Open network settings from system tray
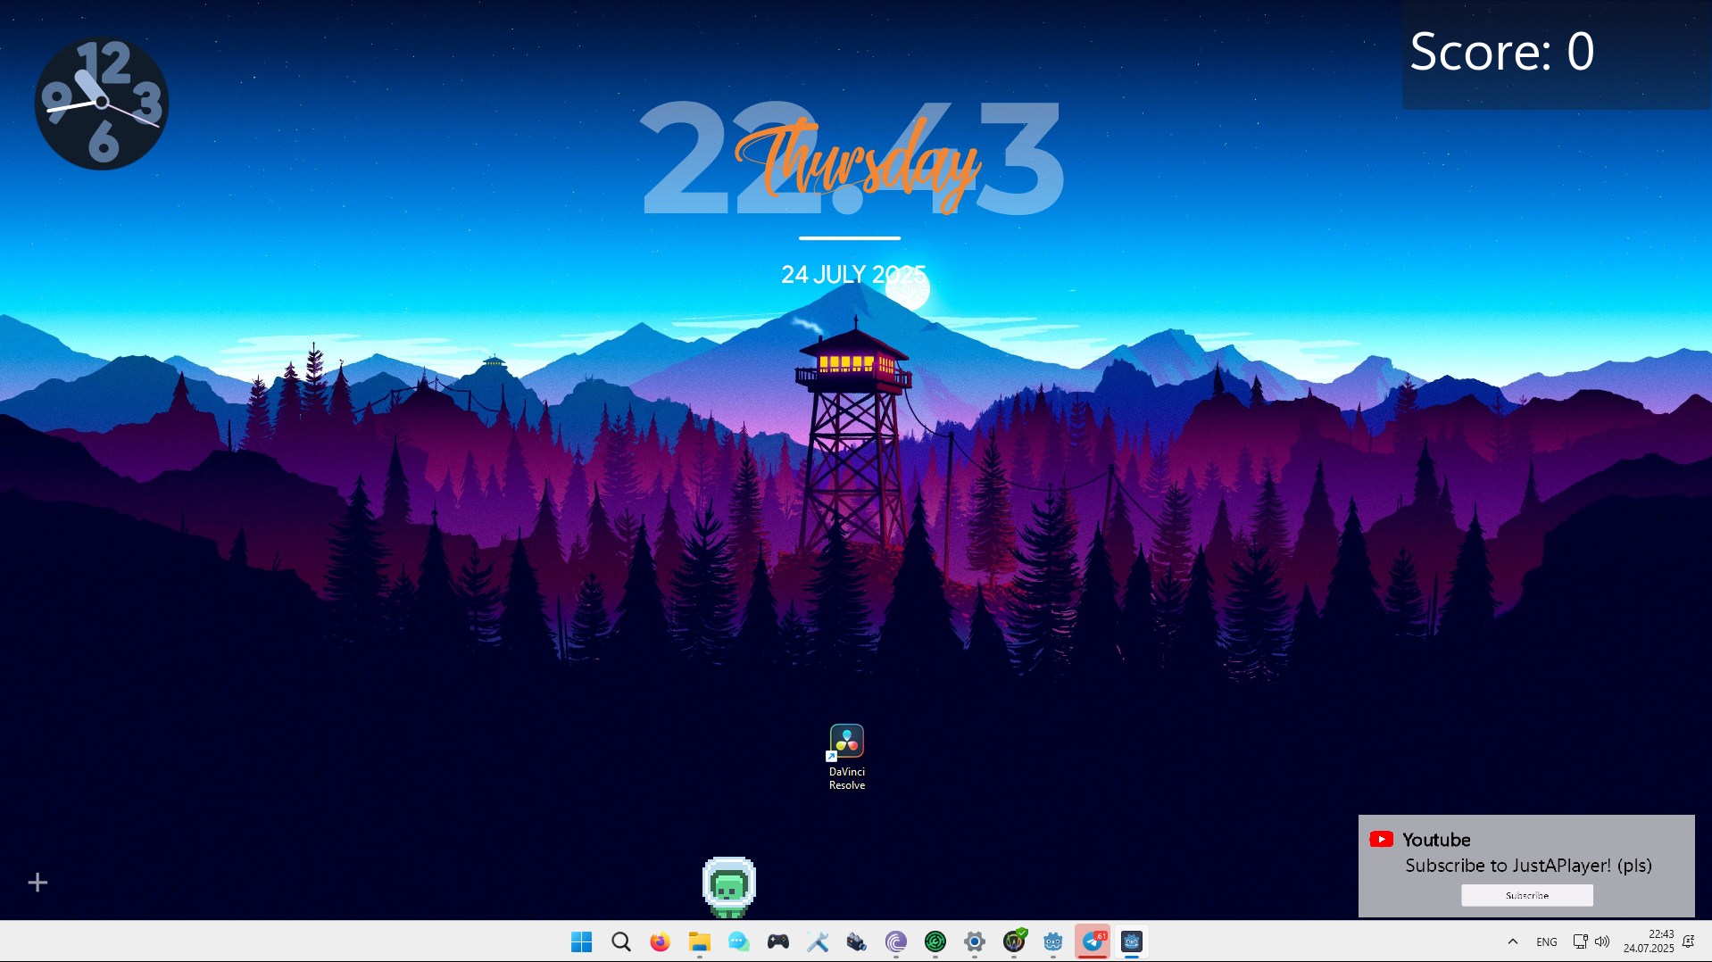Image resolution: width=1712 pixels, height=962 pixels. click(x=1580, y=941)
